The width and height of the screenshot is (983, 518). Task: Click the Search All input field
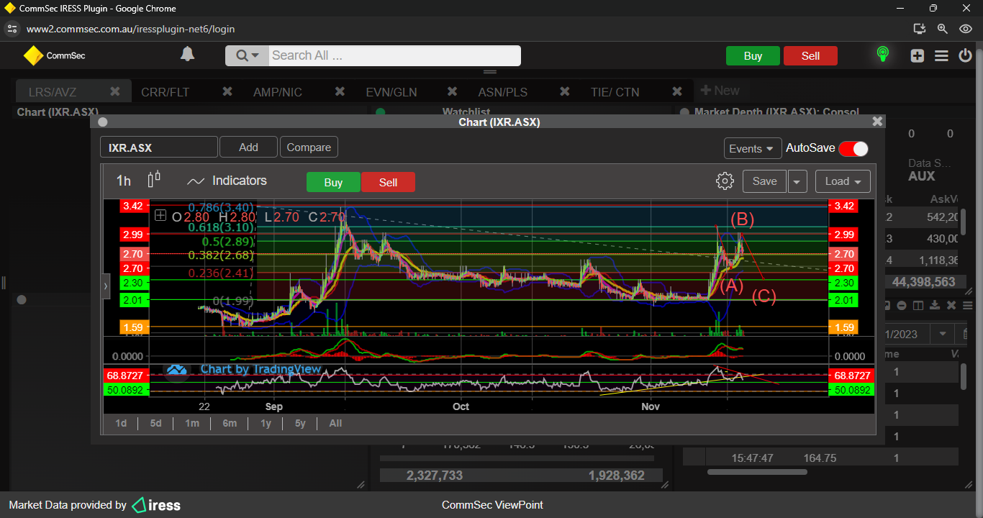pos(394,55)
